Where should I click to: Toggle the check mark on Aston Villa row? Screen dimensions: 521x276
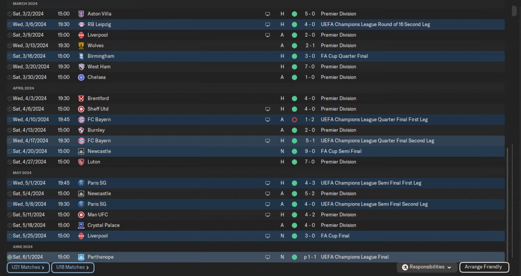10,14
